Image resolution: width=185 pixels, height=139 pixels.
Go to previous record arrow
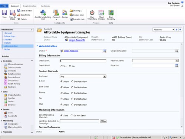coord(176,30)
